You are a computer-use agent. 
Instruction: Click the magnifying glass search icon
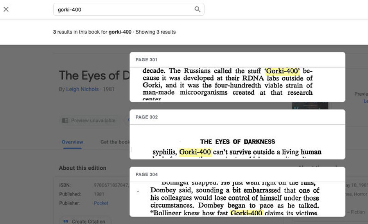tap(197, 9)
